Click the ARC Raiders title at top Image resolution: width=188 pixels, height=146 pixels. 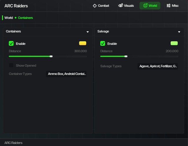[x=16, y=6]
